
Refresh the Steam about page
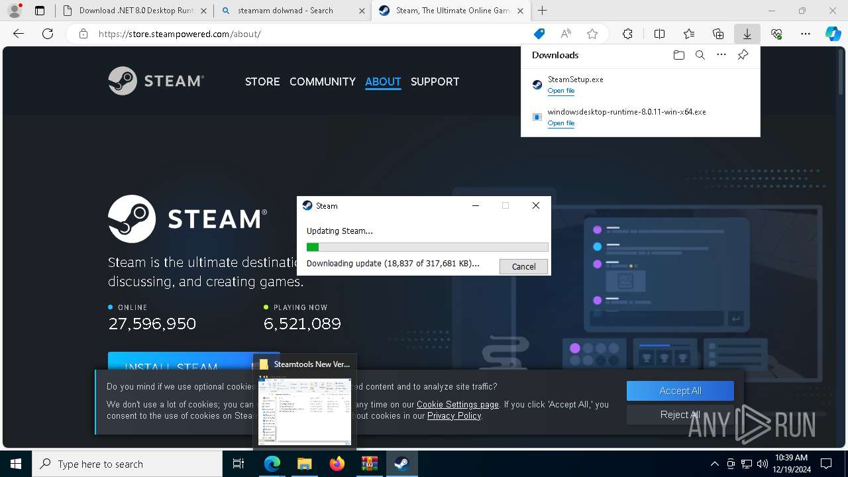pyautogui.click(x=48, y=34)
